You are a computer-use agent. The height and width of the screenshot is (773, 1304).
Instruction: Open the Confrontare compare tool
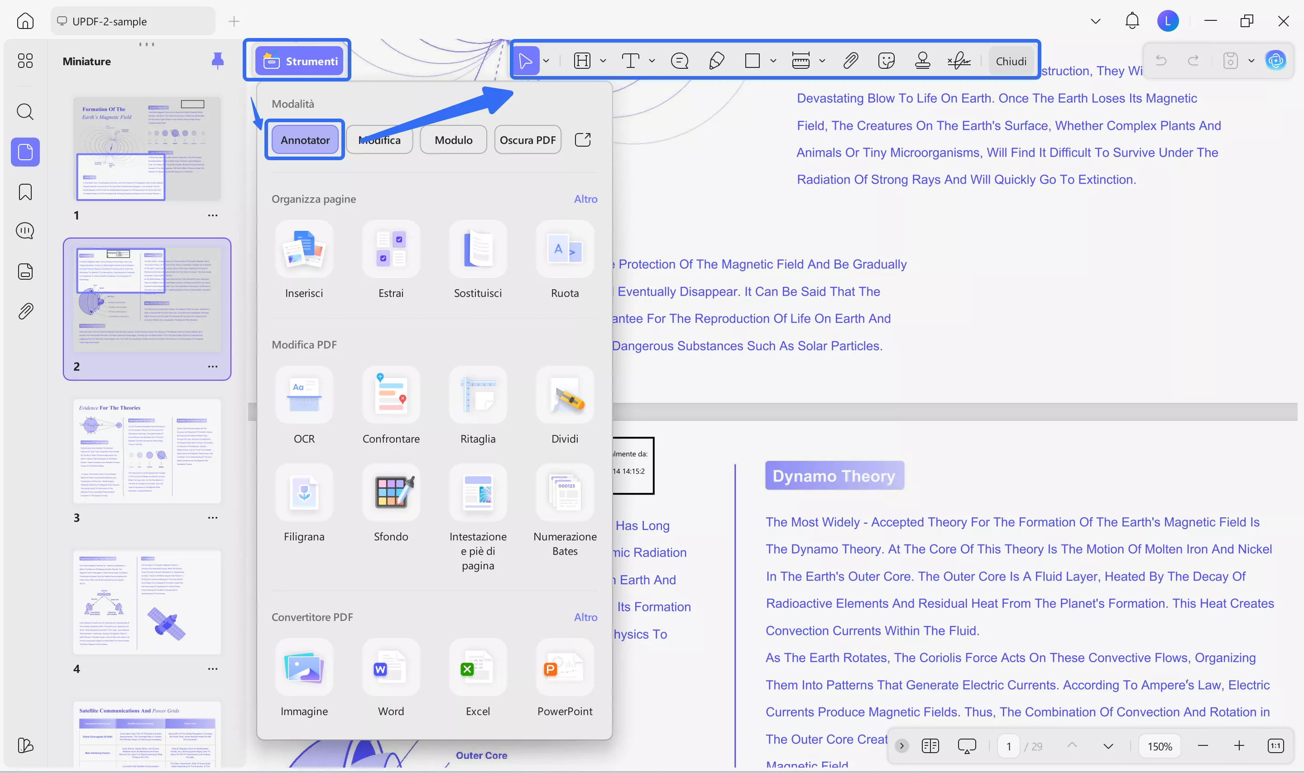(391, 396)
